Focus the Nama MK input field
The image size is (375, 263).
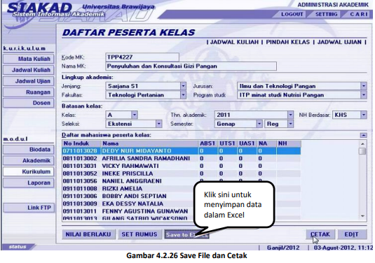click(x=191, y=66)
